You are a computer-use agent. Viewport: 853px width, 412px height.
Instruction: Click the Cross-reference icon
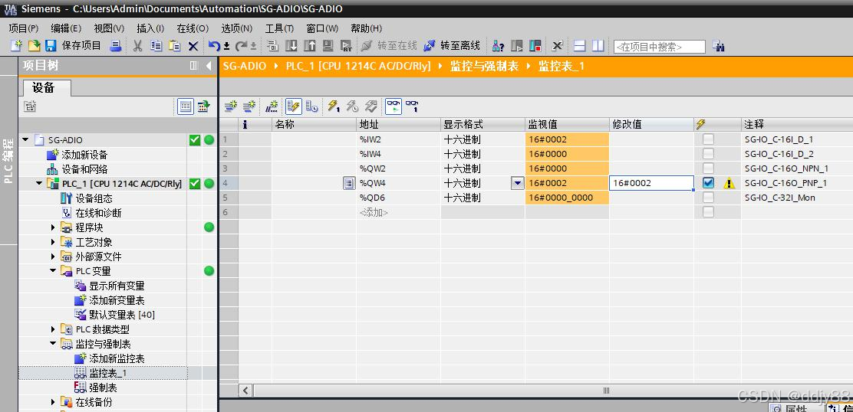[558, 46]
